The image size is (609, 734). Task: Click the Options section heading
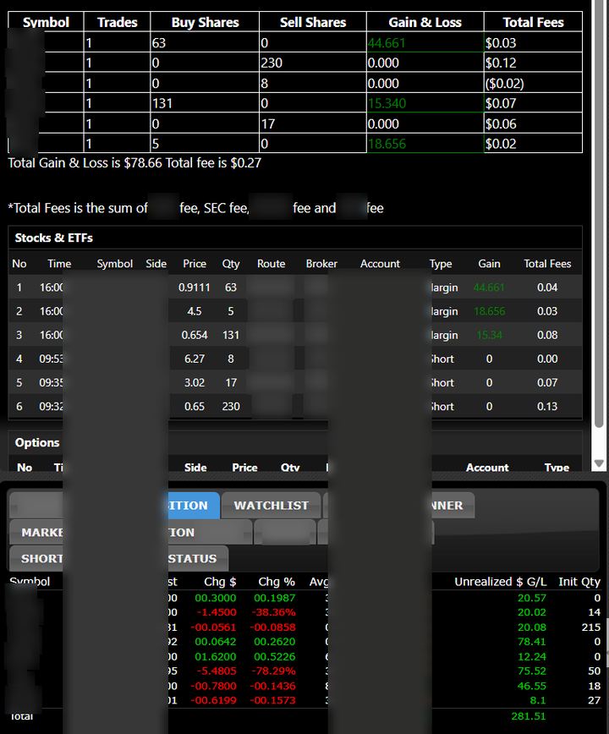click(37, 442)
